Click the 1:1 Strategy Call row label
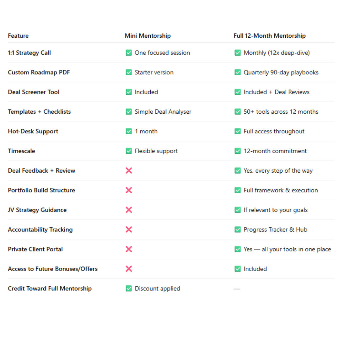 [29, 53]
